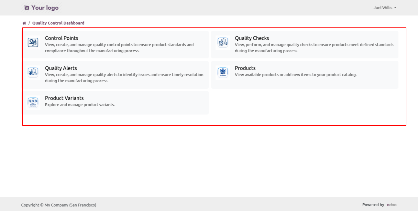Go to the Products heading link
The image size is (418, 211).
coord(245,68)
